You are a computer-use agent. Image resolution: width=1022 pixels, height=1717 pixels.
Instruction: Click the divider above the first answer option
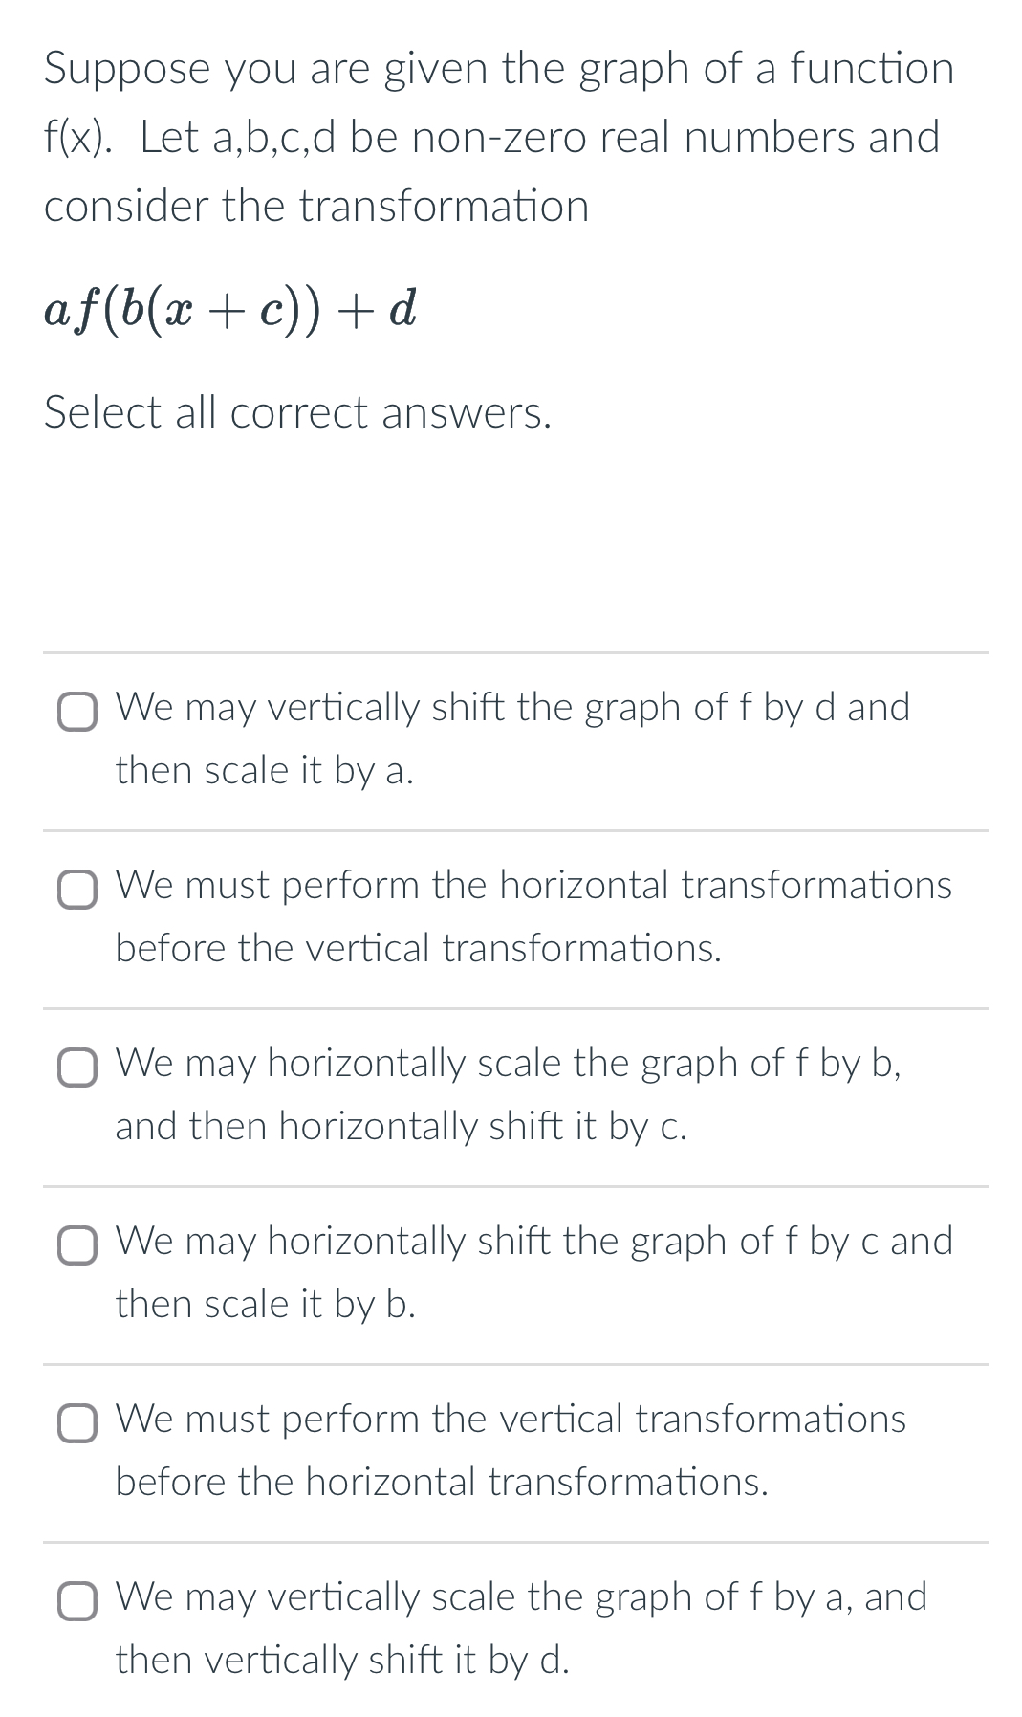pos(516,652)
